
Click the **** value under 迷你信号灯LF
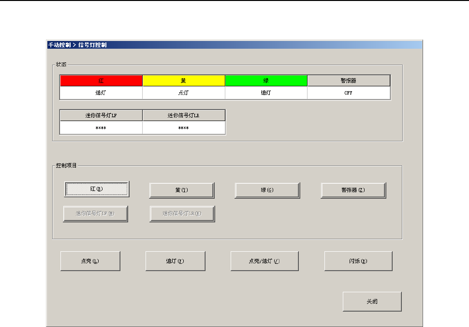pyautogui.click(x=101, y=128)
